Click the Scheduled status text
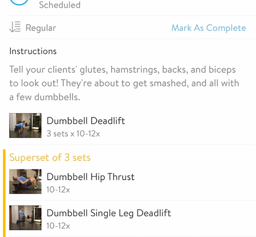Viewport: 256px width, 237px height. click(60, 5)
